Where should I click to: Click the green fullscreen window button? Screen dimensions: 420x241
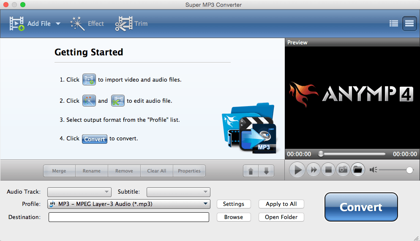pos(23,5)
